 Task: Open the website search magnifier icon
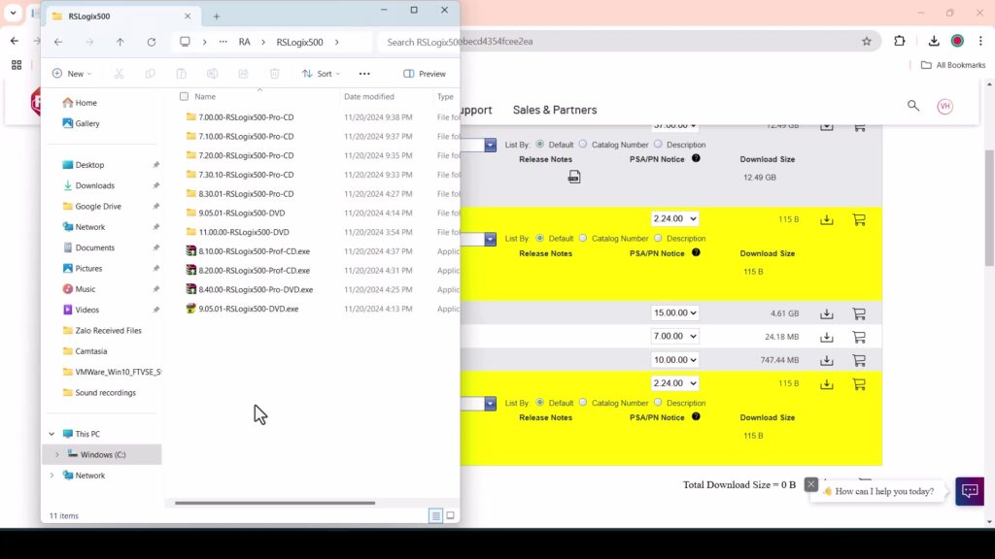point(912,106)
